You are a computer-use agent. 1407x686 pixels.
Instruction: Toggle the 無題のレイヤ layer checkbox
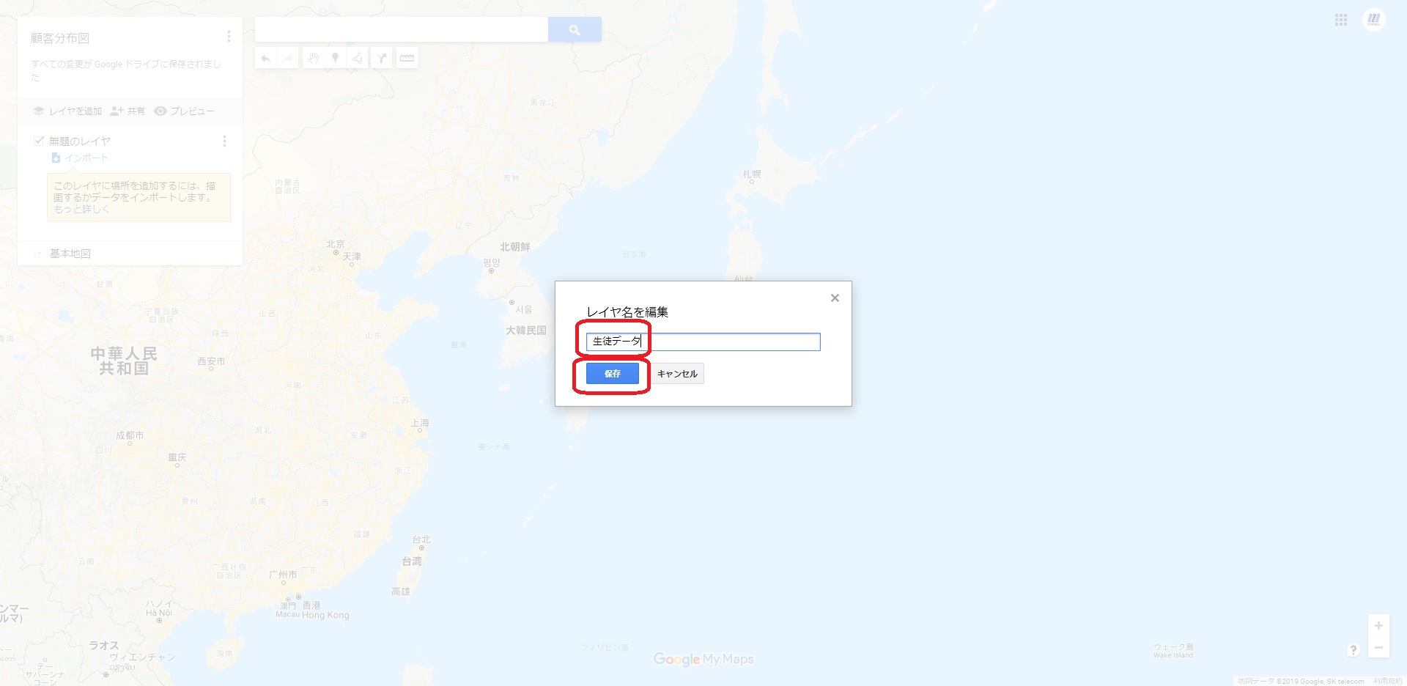click(x=39, y=141)
